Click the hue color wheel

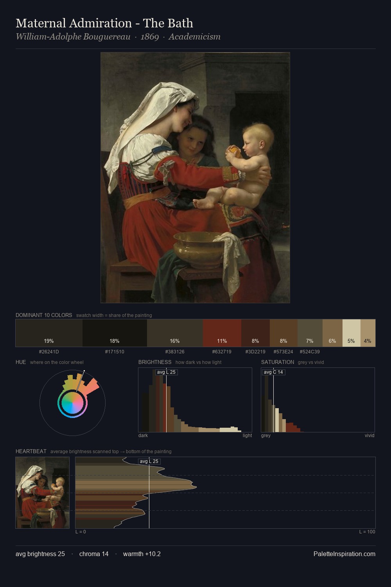(x=72, y=403)
